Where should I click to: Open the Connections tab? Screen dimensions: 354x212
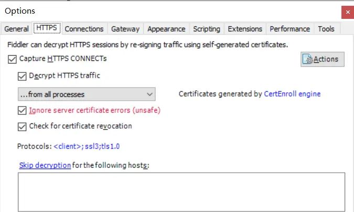[x=84, y=29]
